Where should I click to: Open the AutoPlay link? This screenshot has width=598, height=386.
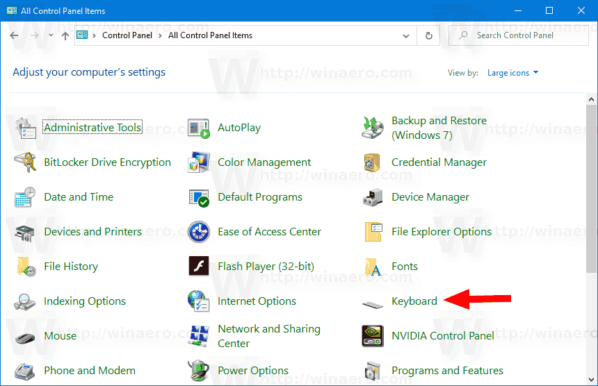tap(239, 128)
